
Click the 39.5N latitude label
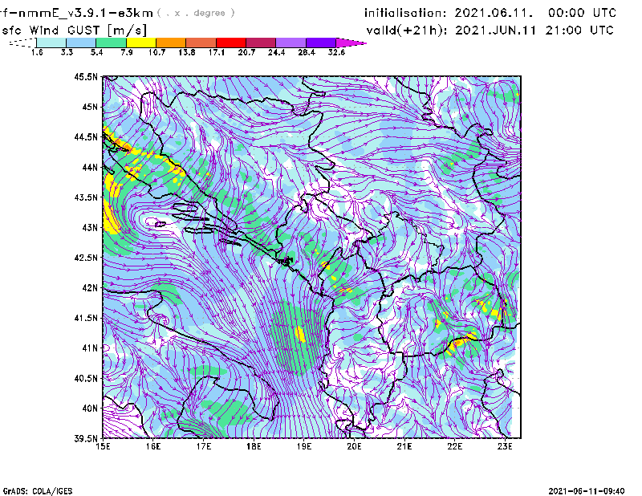86,439
